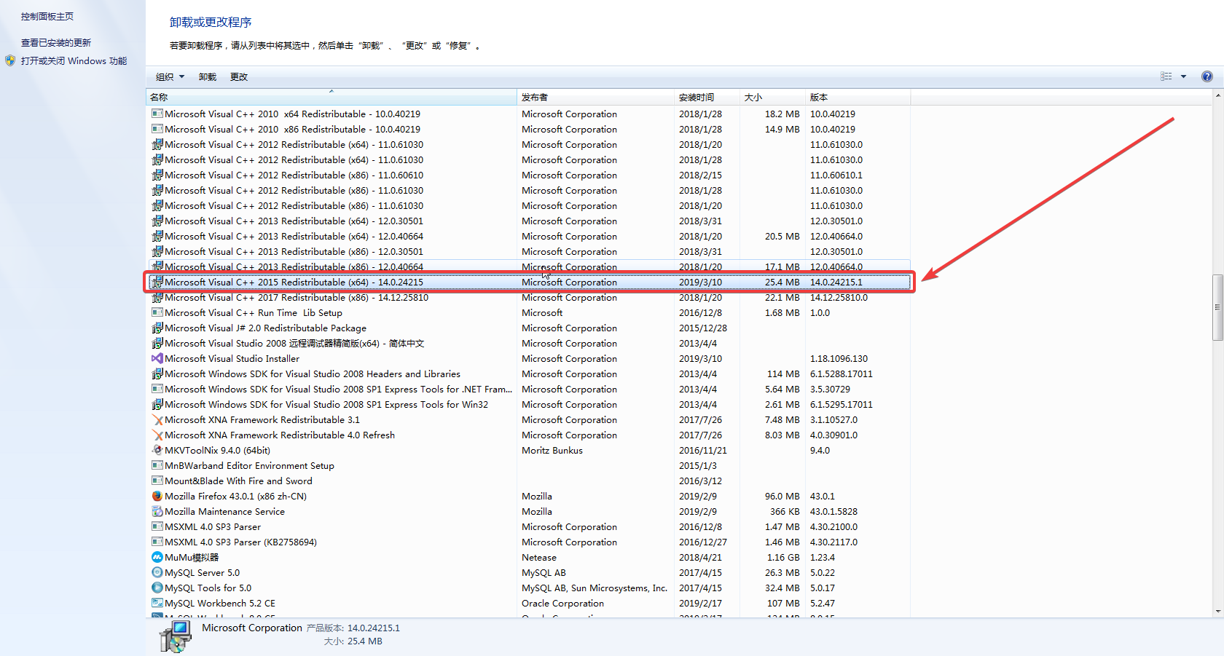The height and width of the screenshot is (656, 1224).
Task: Click 产品版本: 14.0.24215.1 in details pane
Action: [353, 628]
